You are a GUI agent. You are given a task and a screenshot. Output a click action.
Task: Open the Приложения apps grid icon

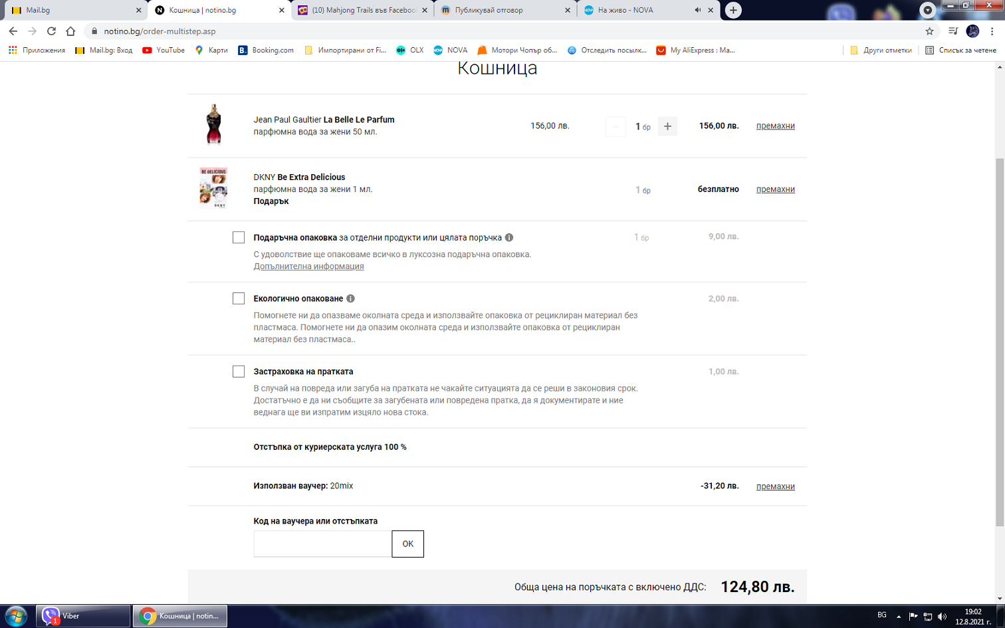tap(13, 50)
